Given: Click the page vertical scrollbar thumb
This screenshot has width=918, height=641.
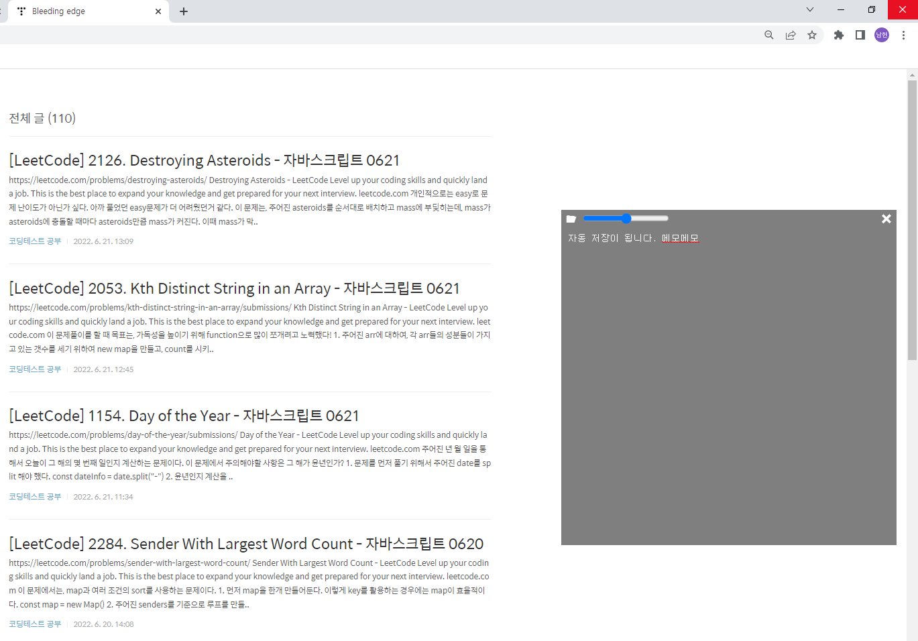Looking at the screenshot, I should [x=912, y=220].
